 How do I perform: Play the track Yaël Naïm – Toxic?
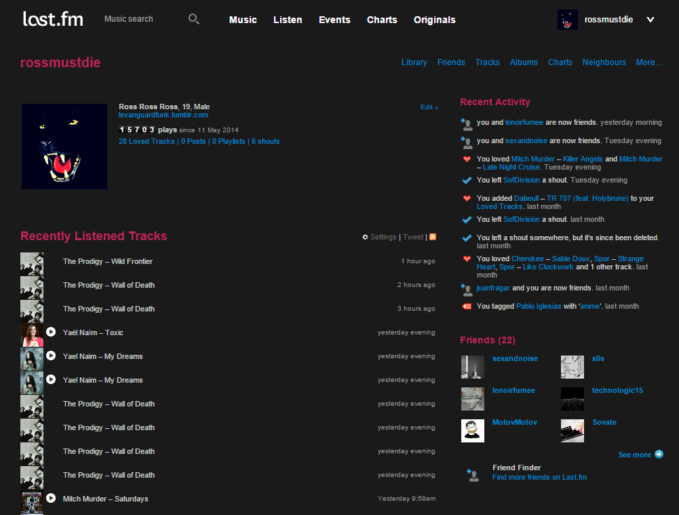[50, 332]
